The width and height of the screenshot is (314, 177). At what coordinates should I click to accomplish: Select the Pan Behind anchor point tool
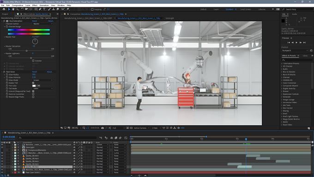point(31,9)
